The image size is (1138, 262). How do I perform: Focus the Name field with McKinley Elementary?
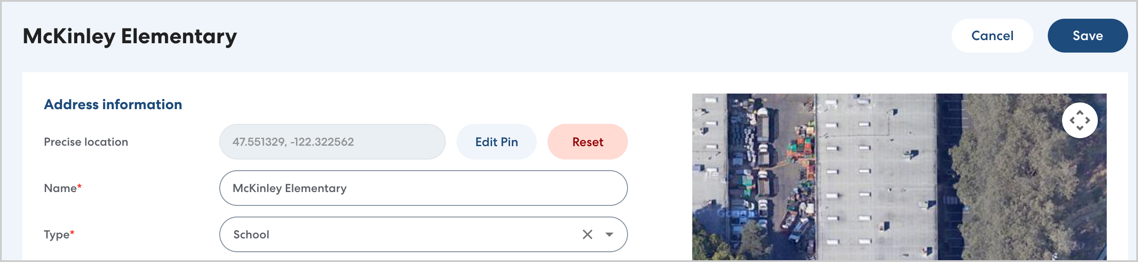423,188
